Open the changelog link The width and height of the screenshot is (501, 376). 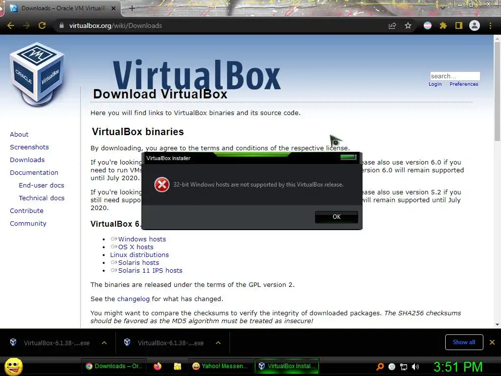click(x=133, y=299)
